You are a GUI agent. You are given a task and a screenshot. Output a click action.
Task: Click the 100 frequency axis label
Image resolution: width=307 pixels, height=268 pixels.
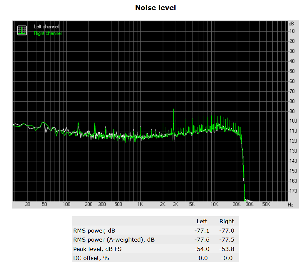[x=66, y=205]
